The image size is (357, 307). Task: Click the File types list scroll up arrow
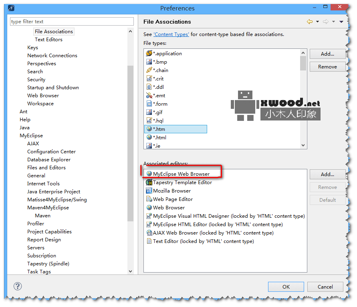[303, 53]
